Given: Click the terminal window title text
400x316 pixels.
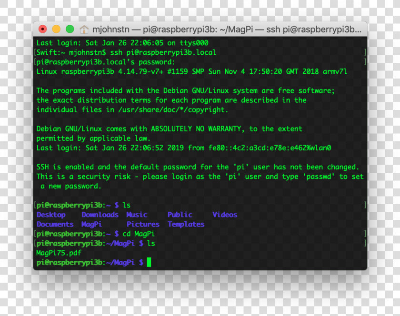Looking at the screenshot, I should point(227,30).
